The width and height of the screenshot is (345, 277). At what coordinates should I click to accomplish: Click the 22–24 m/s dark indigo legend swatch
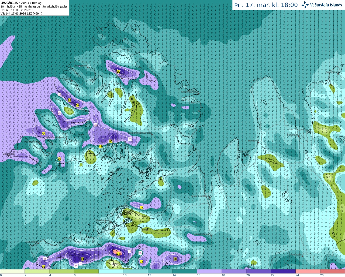283,271
